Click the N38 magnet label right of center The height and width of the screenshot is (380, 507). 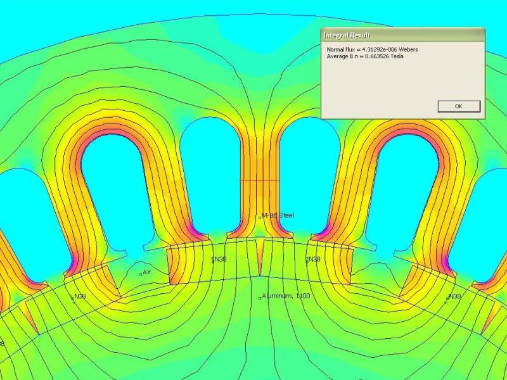(x=307, y=260)
